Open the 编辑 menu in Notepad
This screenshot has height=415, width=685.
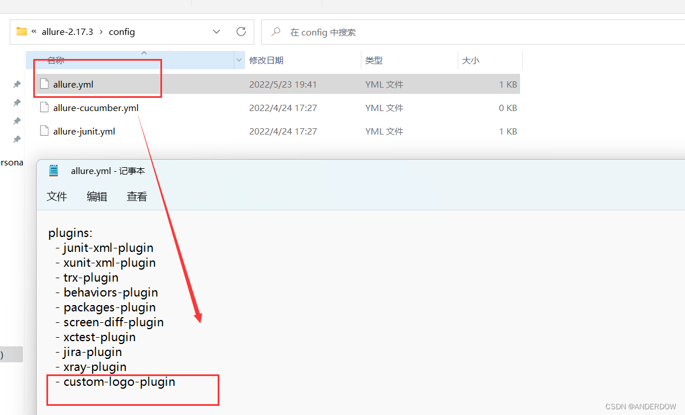[97, 196]
